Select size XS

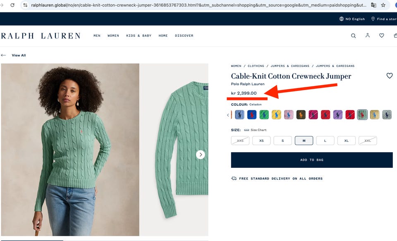point(261,141)
